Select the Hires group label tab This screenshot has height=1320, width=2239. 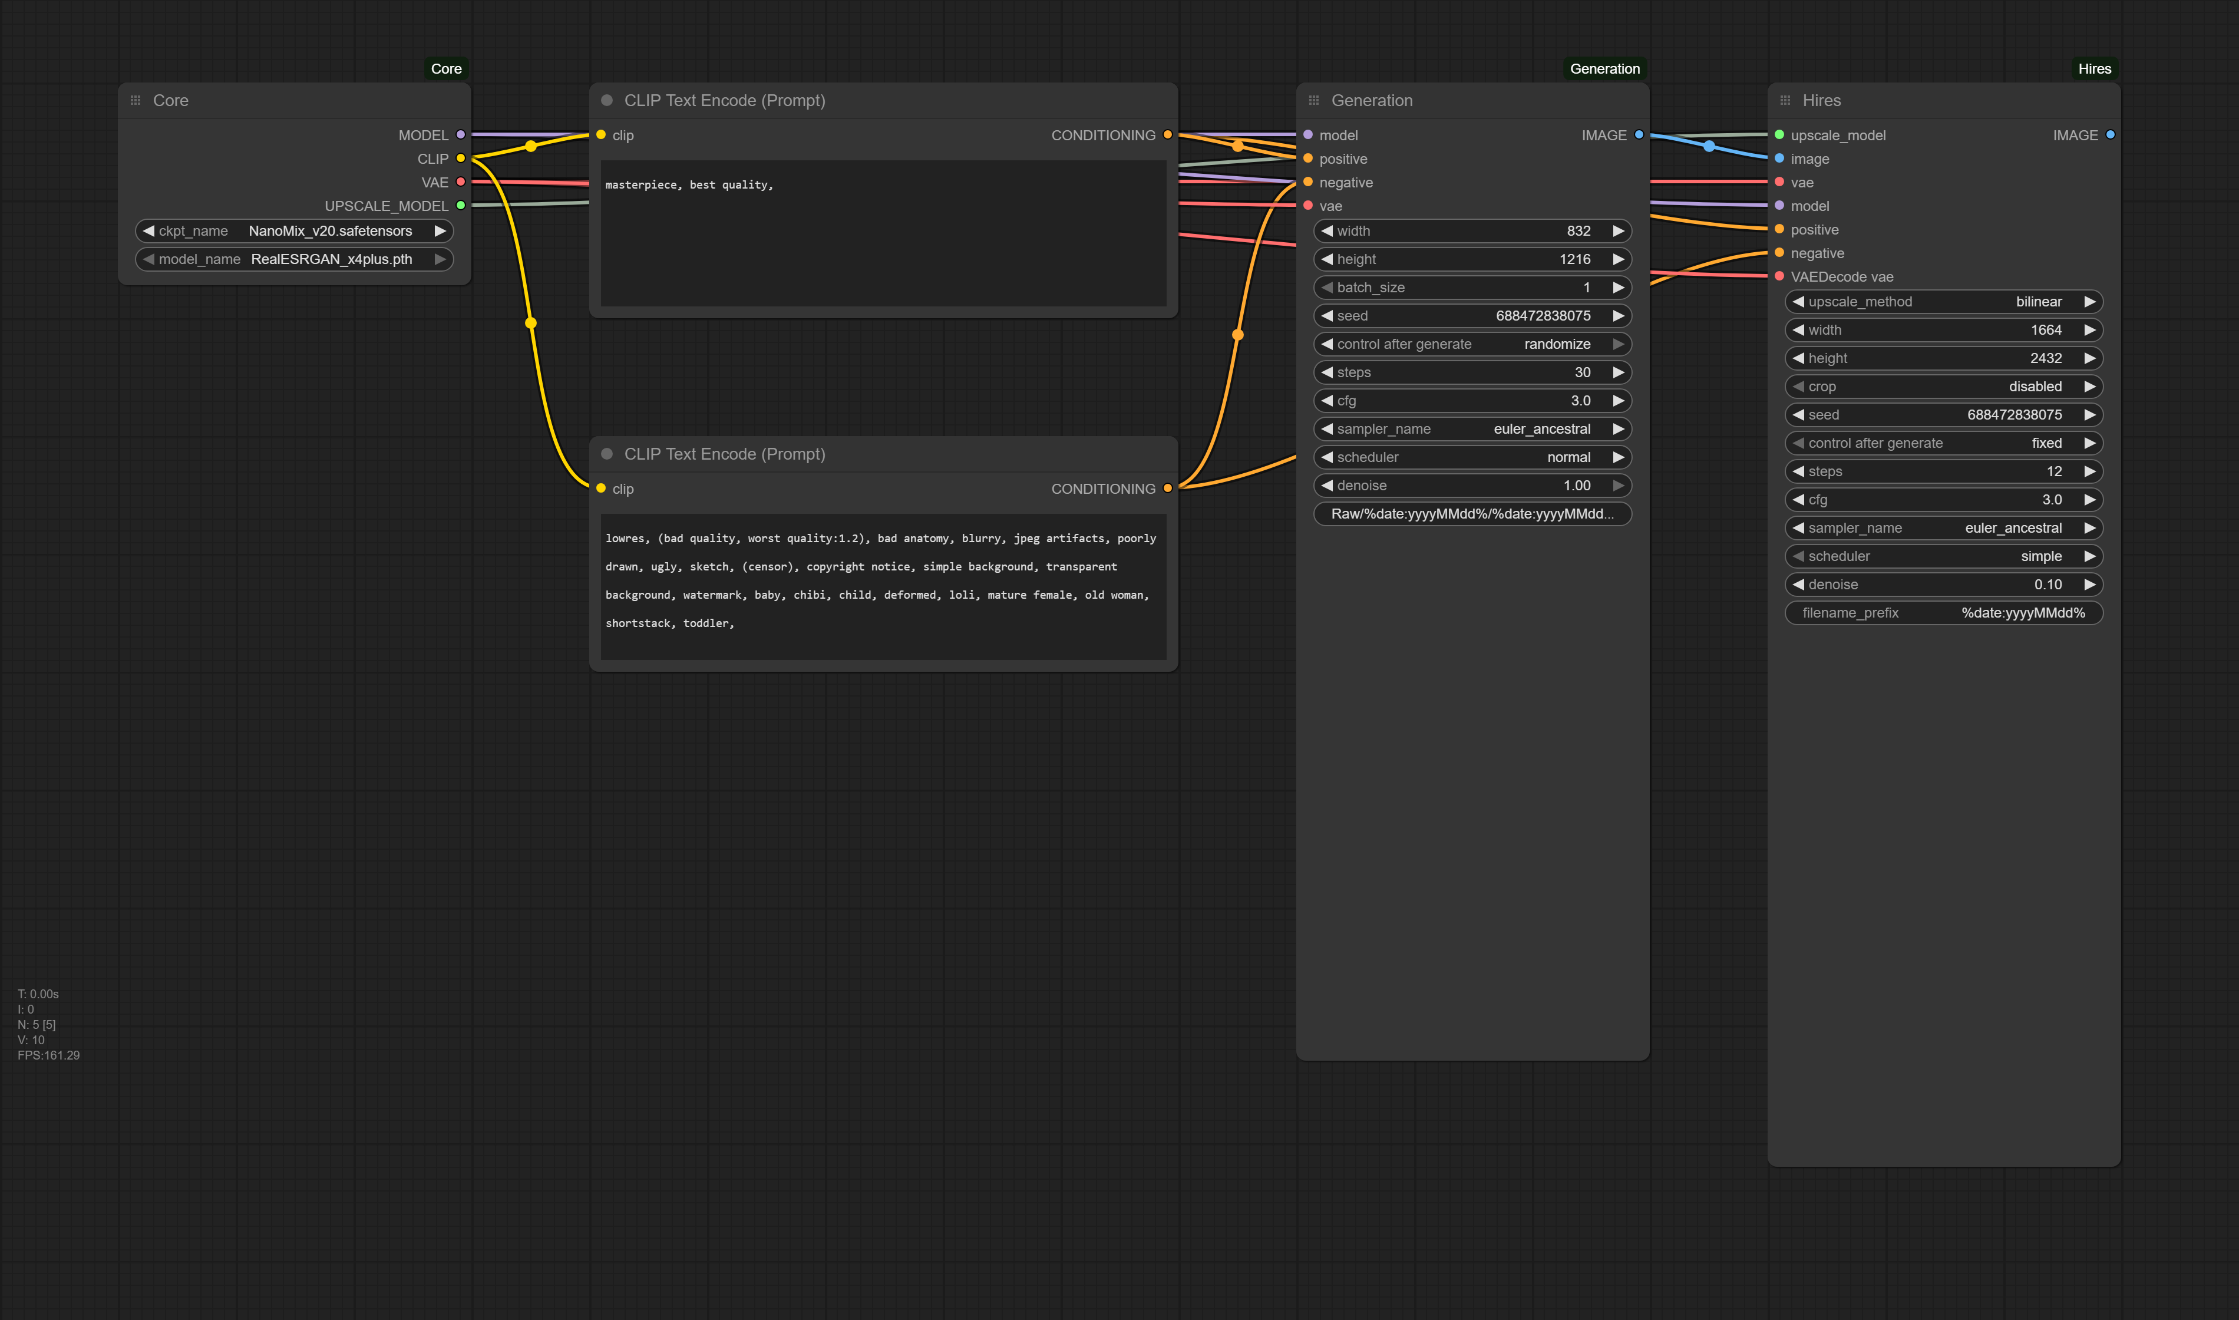2094,68
